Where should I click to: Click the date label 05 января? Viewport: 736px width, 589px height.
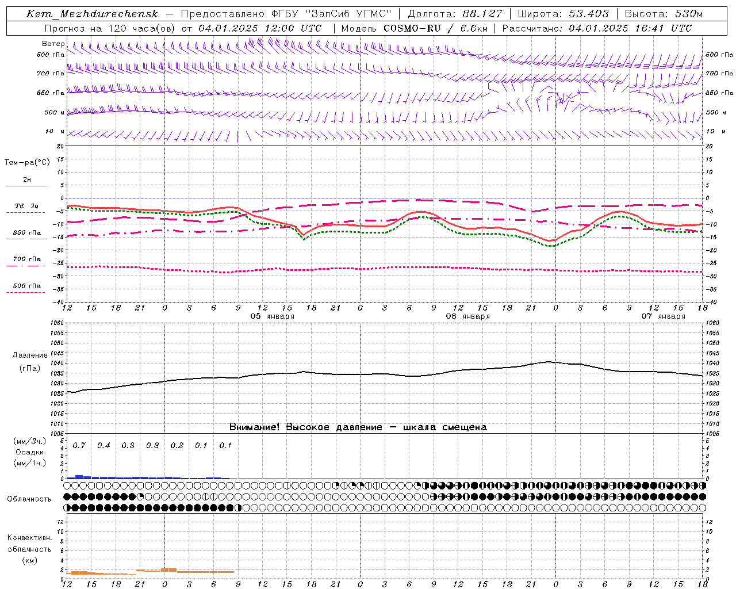point(273,316)
